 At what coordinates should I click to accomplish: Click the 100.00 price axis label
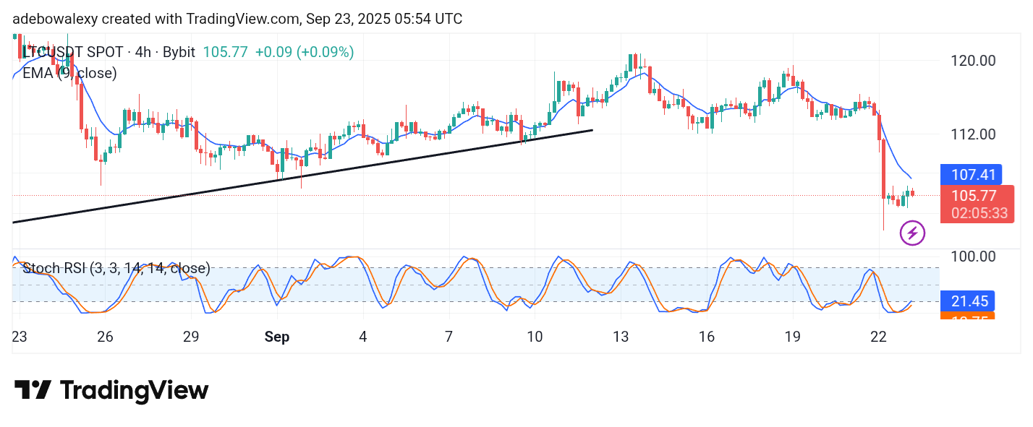click(x=974, y=256)
